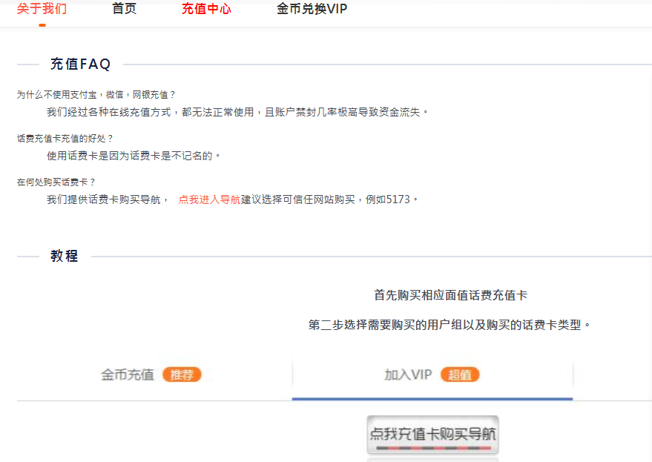Click the 点我充值卡购买导航 button
Image resolution: width=652 pixels, height=462 pixels.
[x=432, y=435]
